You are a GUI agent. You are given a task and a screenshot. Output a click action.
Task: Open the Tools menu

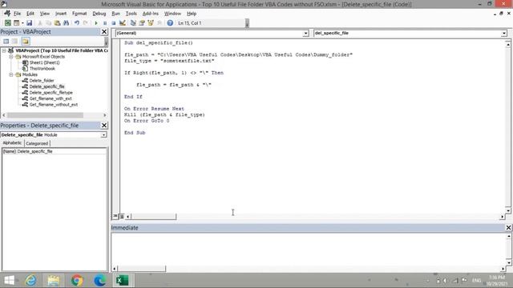point(131,14)
